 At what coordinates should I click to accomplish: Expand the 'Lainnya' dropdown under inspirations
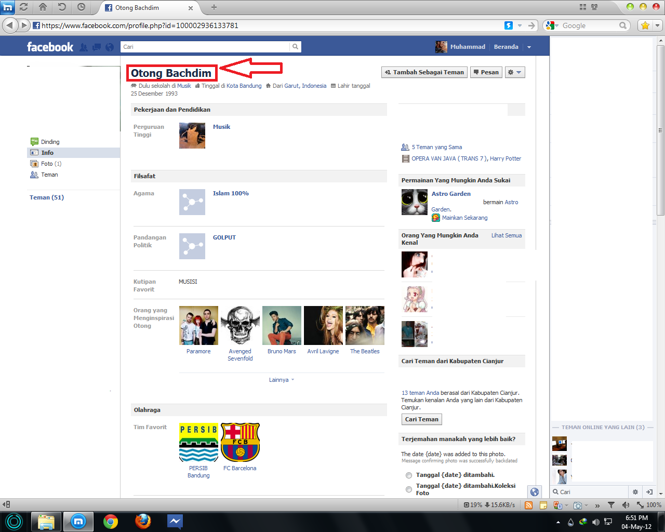[281, 380]
